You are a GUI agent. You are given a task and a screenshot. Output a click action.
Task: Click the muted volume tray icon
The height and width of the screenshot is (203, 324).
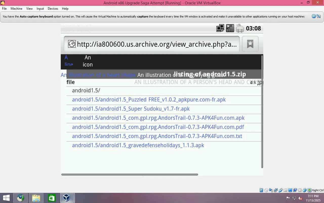pyautogui.click(x=300, y=198)
